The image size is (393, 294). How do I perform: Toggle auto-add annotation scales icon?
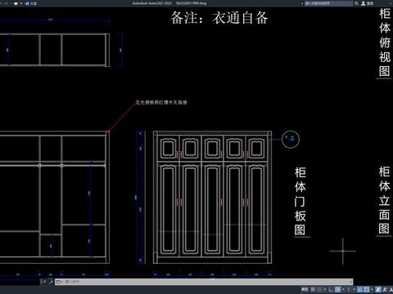[x=385, y=289]
